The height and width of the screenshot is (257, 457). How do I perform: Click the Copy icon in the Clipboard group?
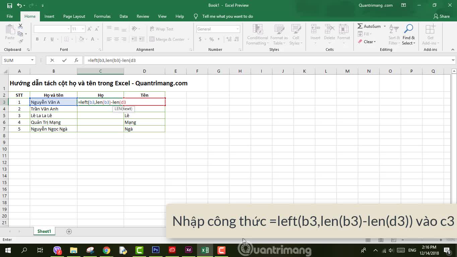point(20,34)
